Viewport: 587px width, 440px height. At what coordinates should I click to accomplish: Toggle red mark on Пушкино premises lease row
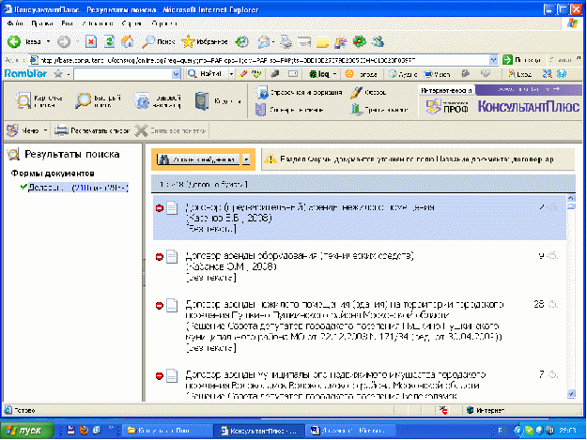pyautogui.click(x=160, y=306)
